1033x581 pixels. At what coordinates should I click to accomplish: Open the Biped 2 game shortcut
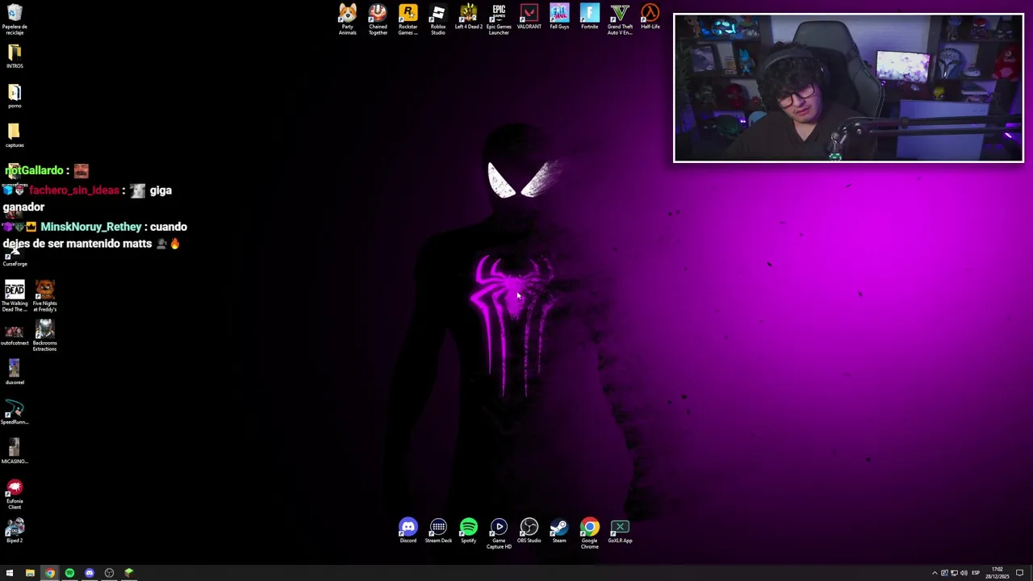click(x=15, y=531)
